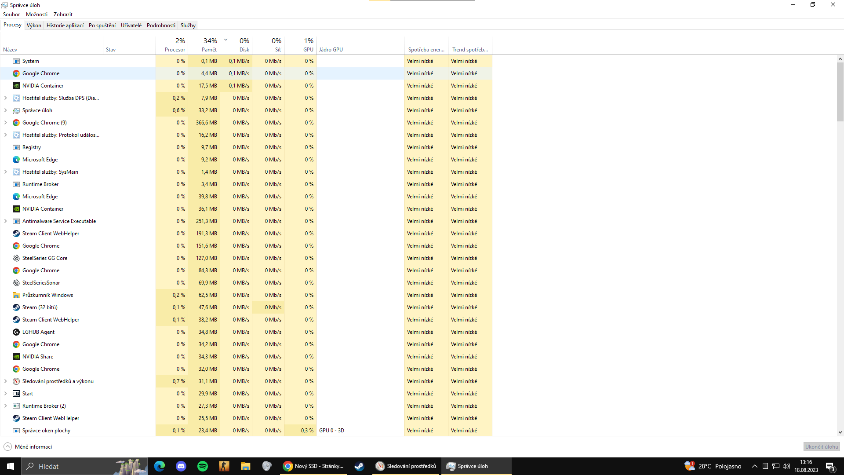Open Discord from the taskbar
Viewport: 844px width, 475px height.
pyautogui.click(x=181, y=466)
